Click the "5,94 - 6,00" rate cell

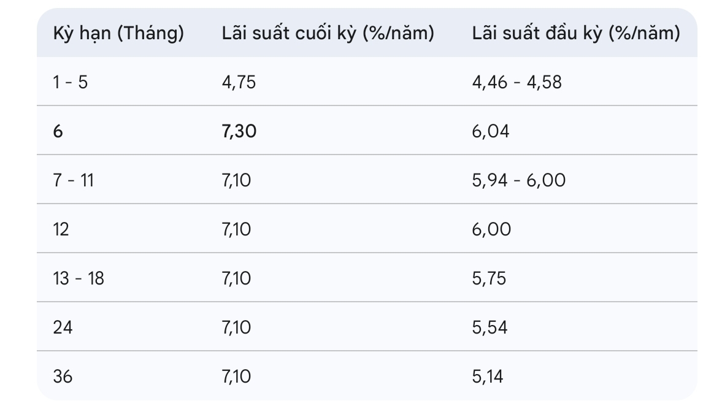click(519, 180)
